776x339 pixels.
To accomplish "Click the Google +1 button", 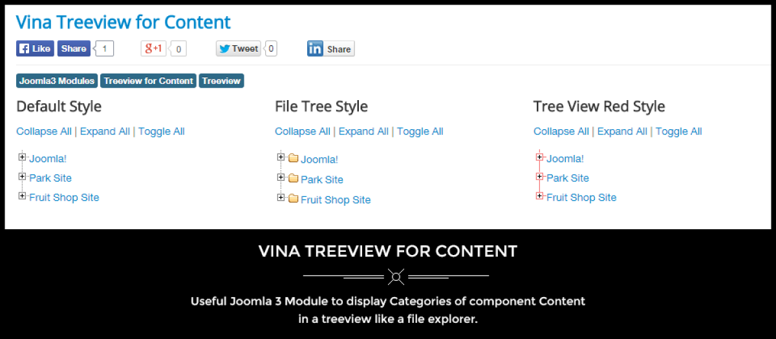I will pos(154,48).
